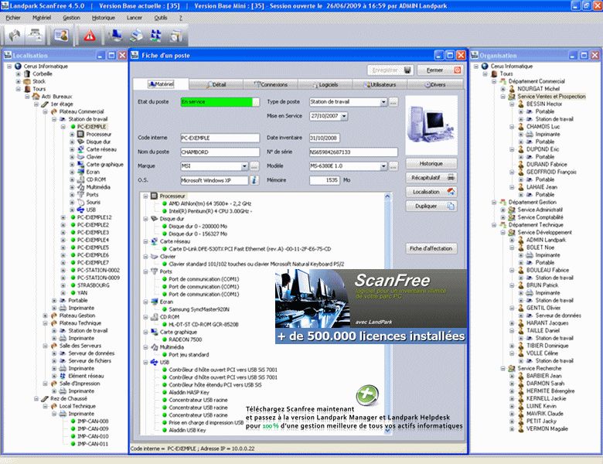Switch to the Divers tab

[x=435, y=84]
